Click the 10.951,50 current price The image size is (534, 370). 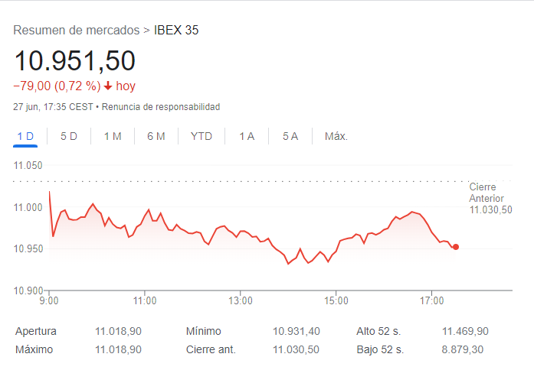pyautogui.click(x=74, y=60)
